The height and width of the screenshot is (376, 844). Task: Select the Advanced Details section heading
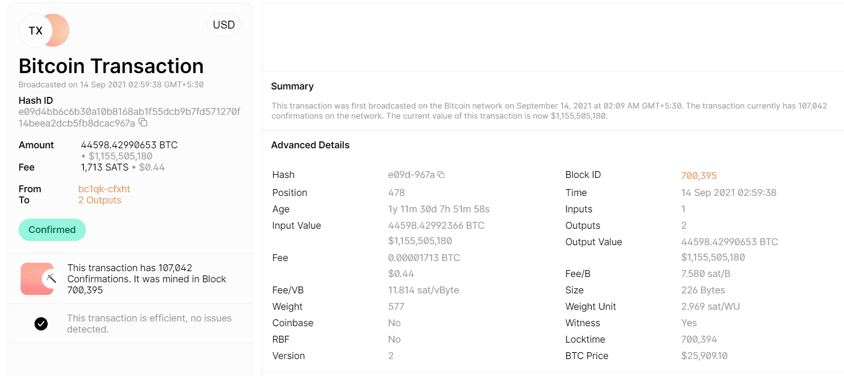click(x=310, y=145)
